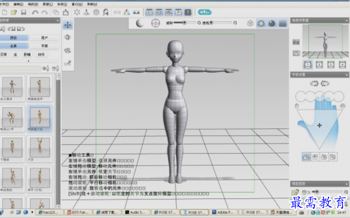This screenshot has width=350, height=218.
Task: Collapse the hand settings panel header button
Action: pyautogui.click(x=347, y=75)
